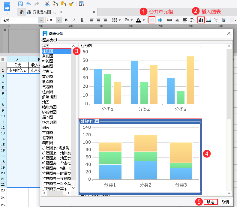Expand the cell border style dropdown arrow
Viewport: 237px width, 207px height.
click(120, 20)
